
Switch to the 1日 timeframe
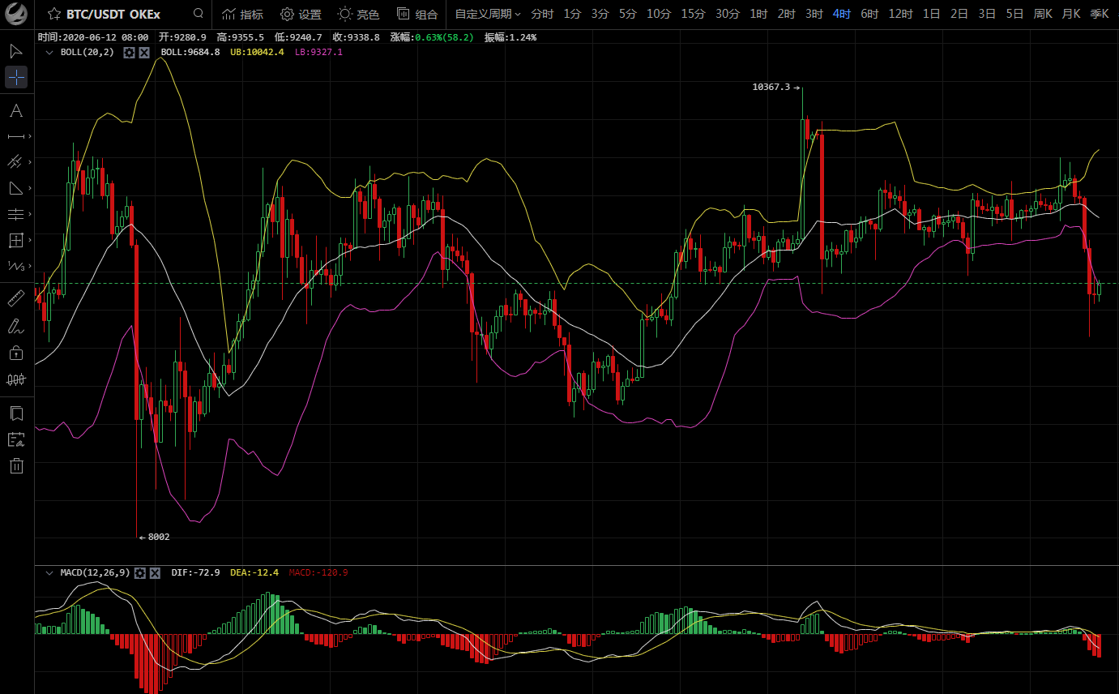[x=932, y=14]
